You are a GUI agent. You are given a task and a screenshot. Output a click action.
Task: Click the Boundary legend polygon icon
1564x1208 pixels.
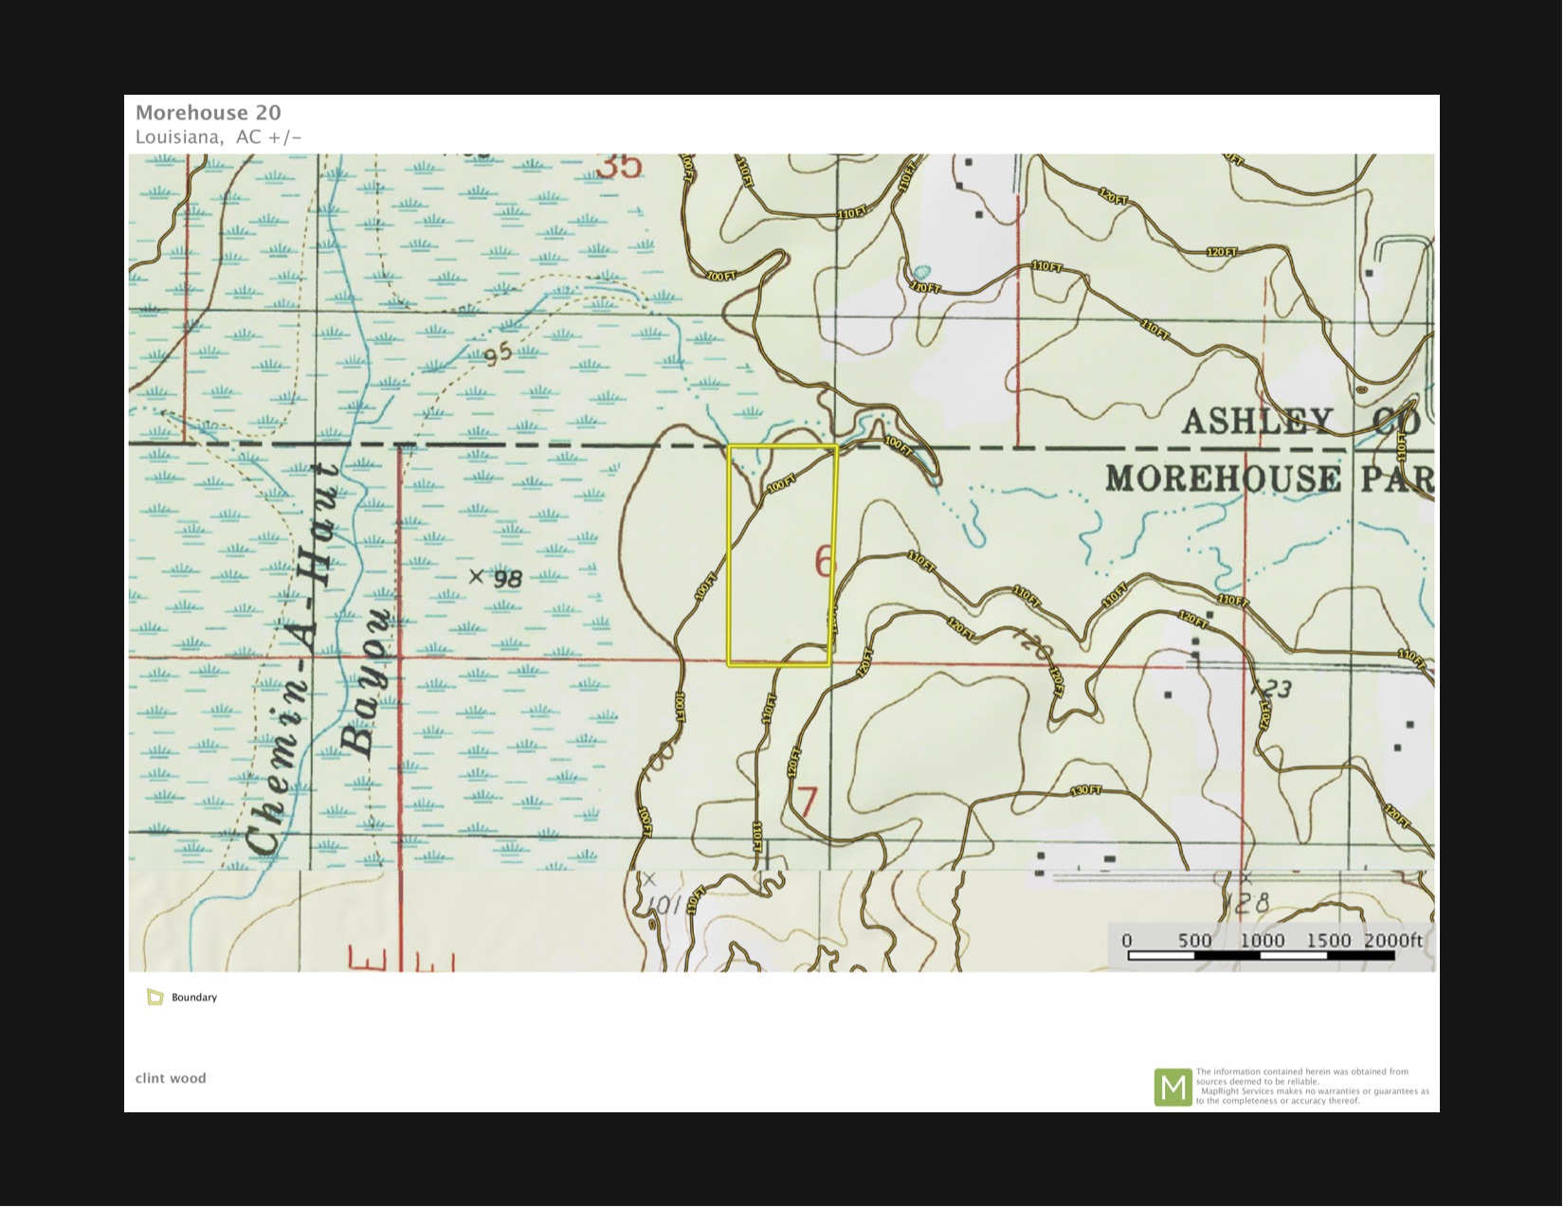(155, 997)
